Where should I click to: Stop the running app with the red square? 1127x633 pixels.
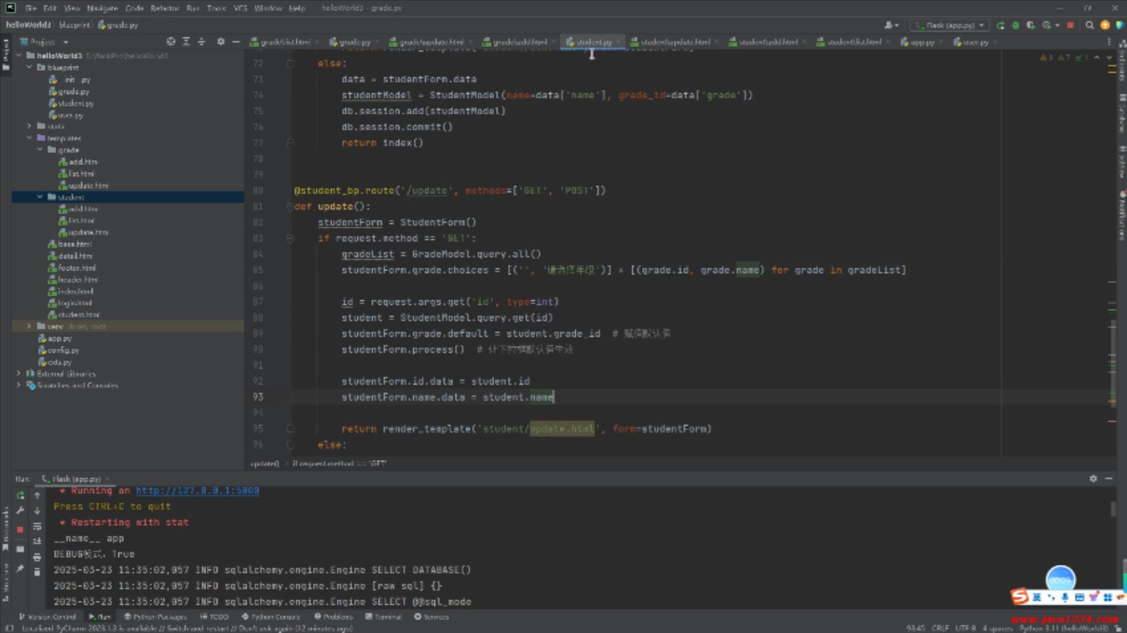tap(1070, 25)
